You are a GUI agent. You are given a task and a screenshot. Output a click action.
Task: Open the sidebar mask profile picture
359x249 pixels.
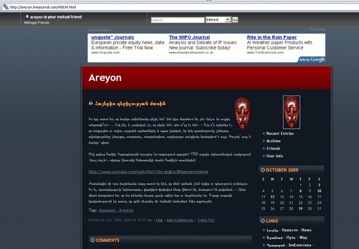[x=291, y=112]
